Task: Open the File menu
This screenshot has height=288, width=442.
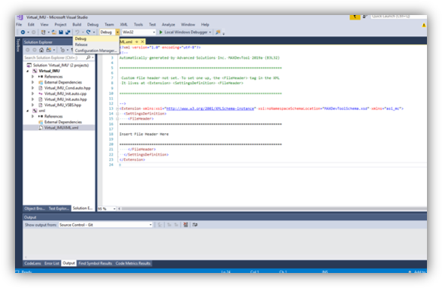Action: pos(19,25)
